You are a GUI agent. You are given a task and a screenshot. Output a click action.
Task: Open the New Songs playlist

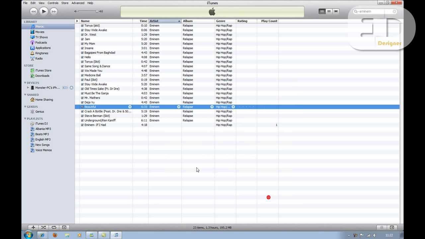[42, 145]
